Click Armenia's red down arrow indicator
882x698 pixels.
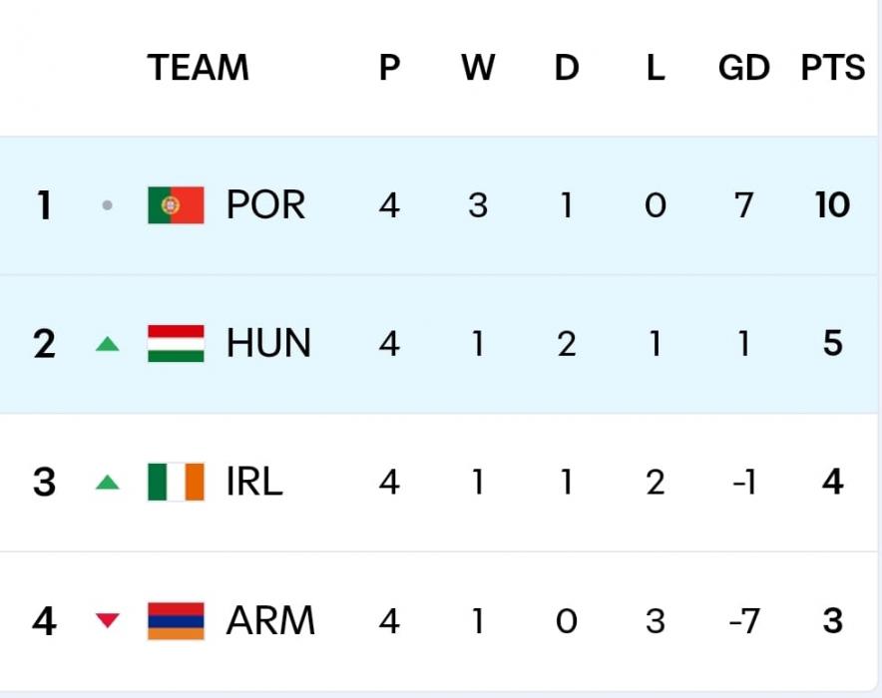(x=107, y=621)
